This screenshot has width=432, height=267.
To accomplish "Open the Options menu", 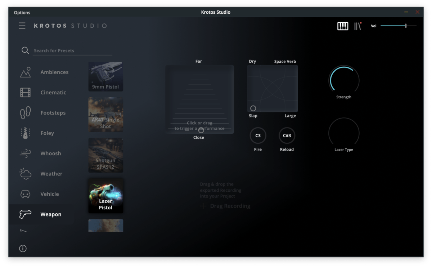I will (x=22, y=12).
